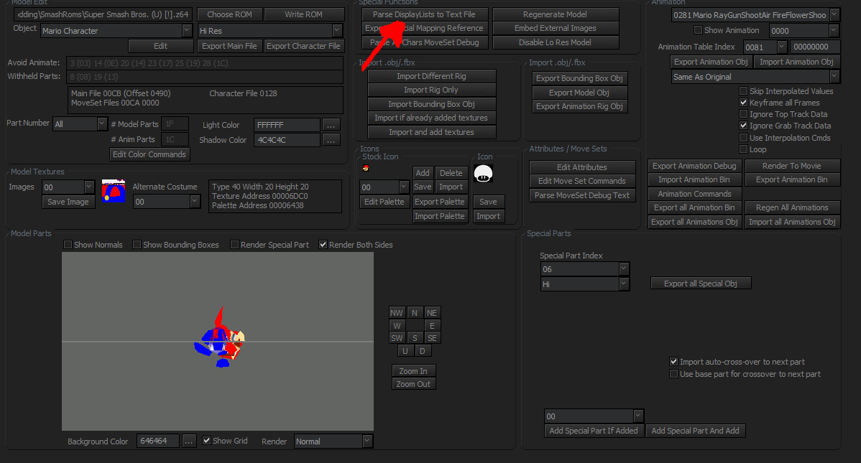
Task: Open Background Color picker ellipsis button
Action: coord(188,441)
